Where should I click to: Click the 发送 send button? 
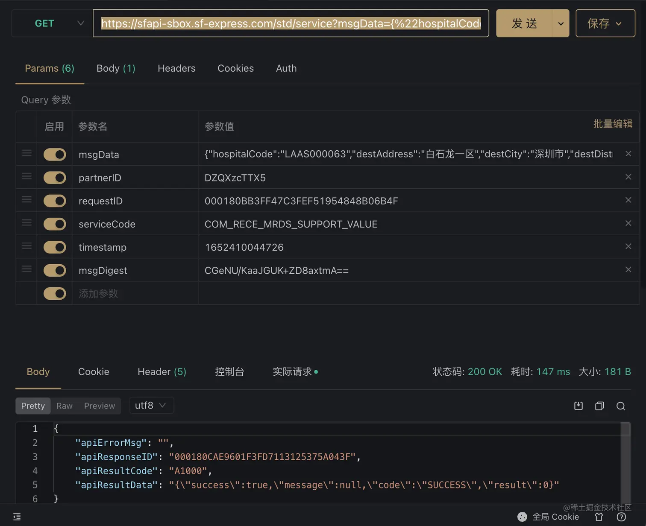[524, 23]
